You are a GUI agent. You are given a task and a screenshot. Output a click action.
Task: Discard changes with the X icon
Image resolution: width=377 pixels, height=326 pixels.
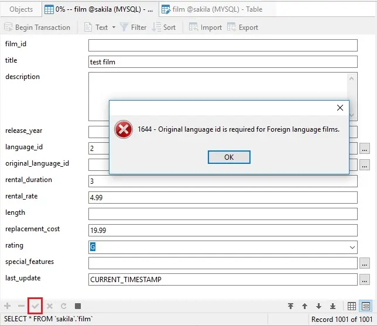coord(50,306)
